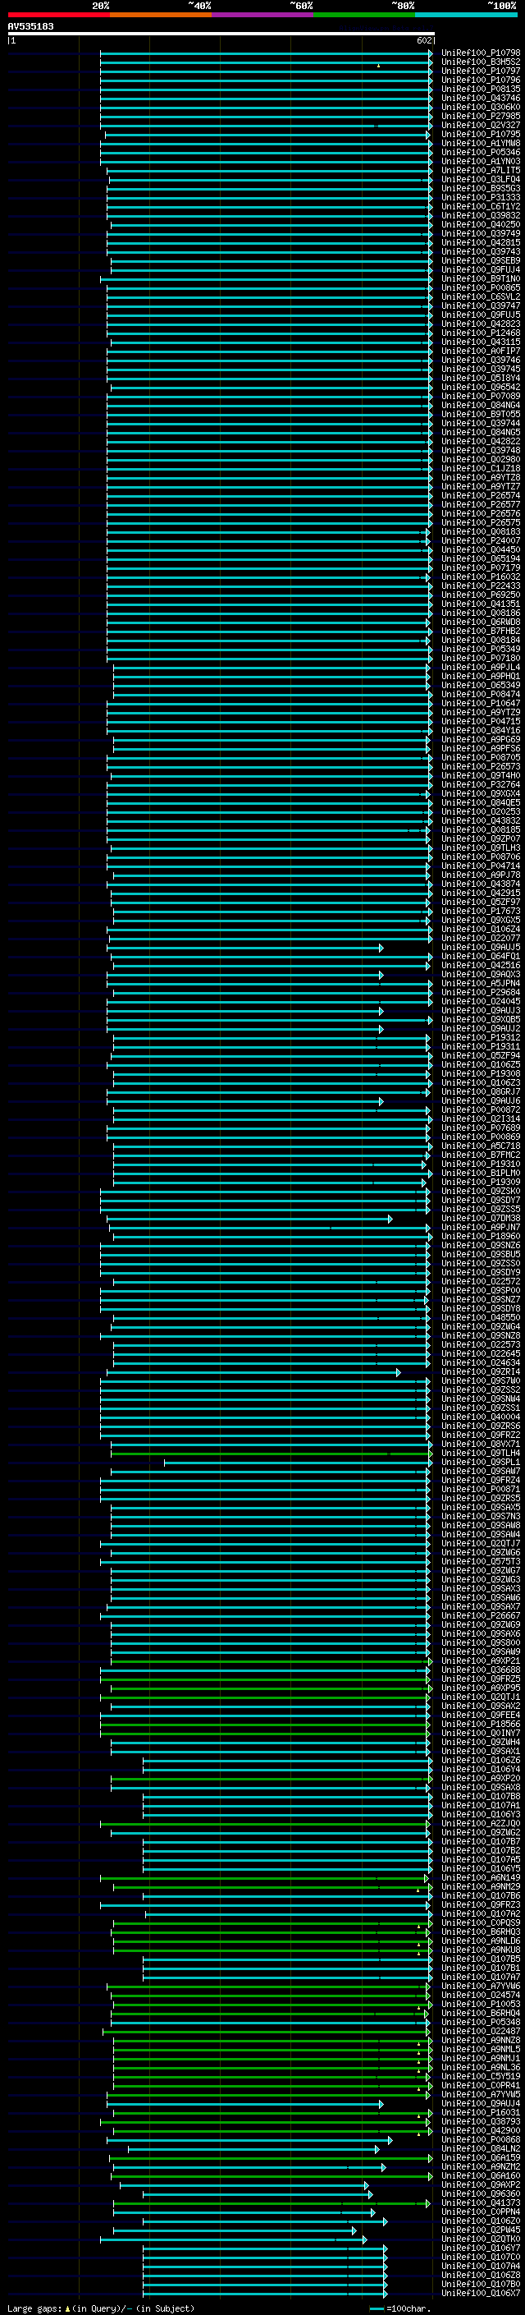The height and width of the screenshot is (2315, 525).
Task: Select the UniRef100_P26574 label
Action: [x=481, y=496]
